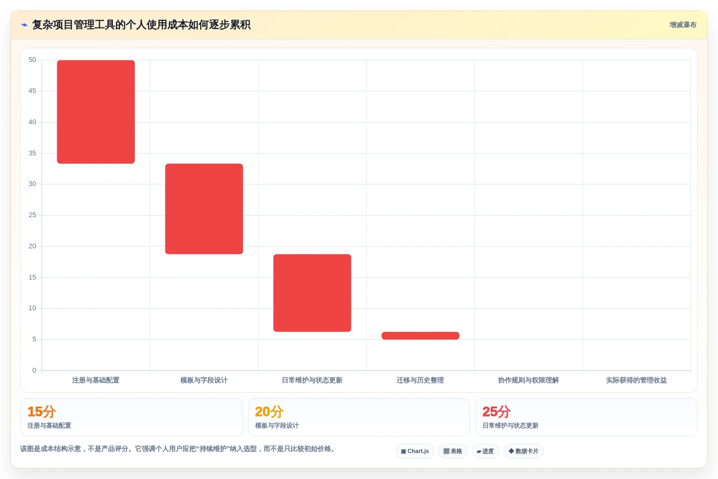Click the thin red bar for 迁移与历史整理
718x479 pixels.
coord(420,336)
